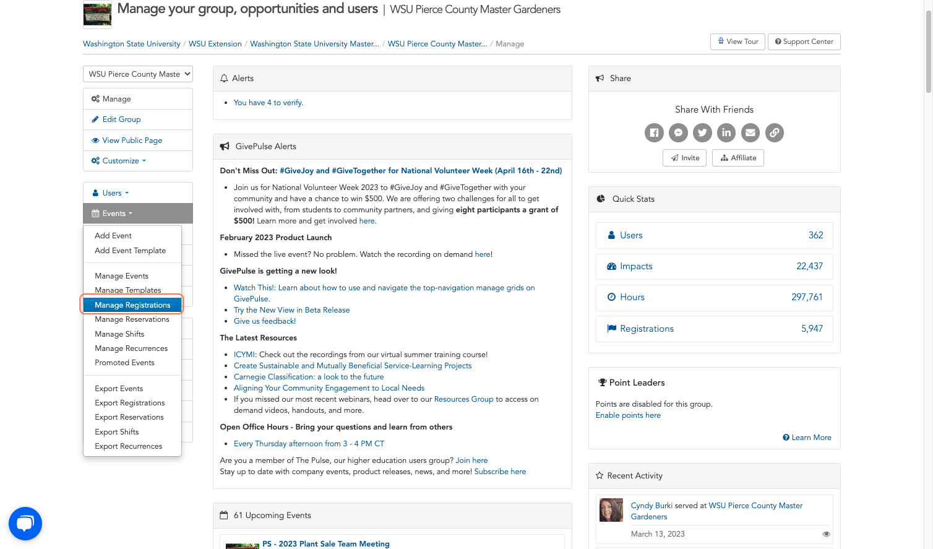Open Aligning Your Community Engagement link

pos(329,388)
